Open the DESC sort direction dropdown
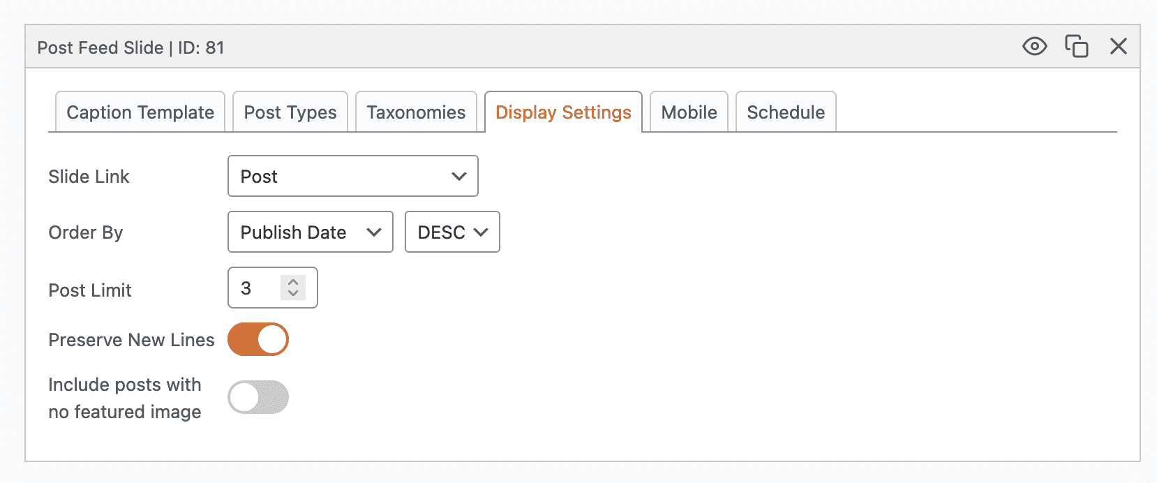1157x483 pixels. (452, 232)
